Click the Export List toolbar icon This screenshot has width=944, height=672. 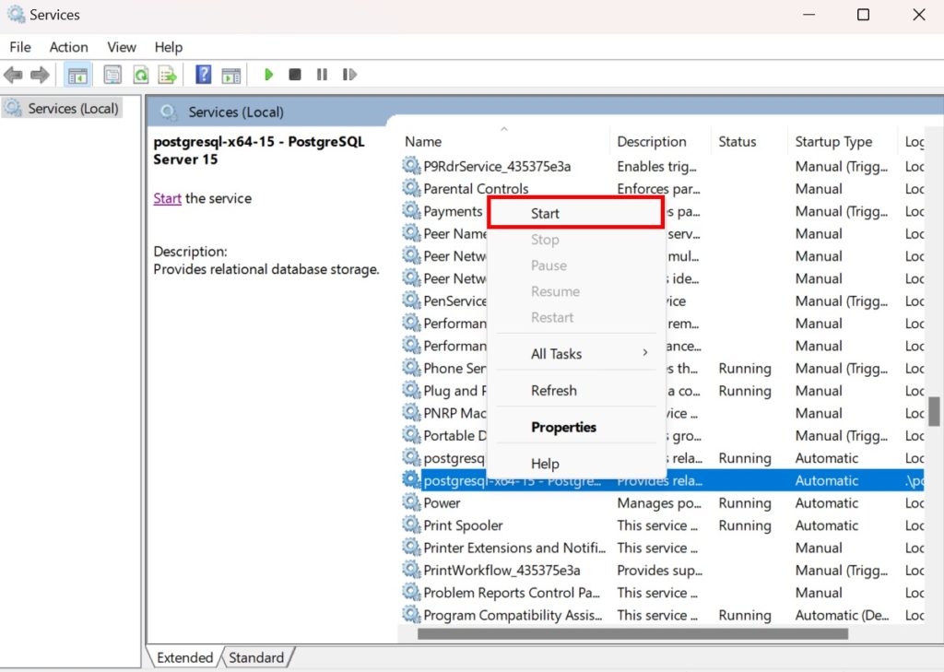pyautogui.click(x=167, y=75)
